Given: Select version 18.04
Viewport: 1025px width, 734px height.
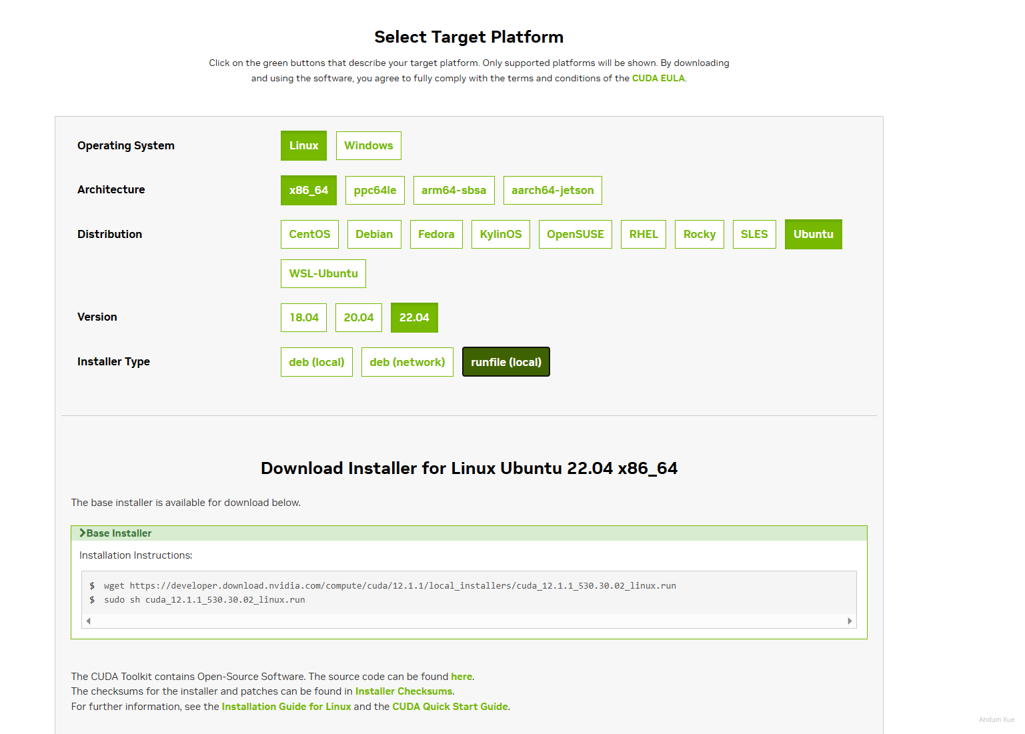Looking at the screenshot, I should click(303, 318).
